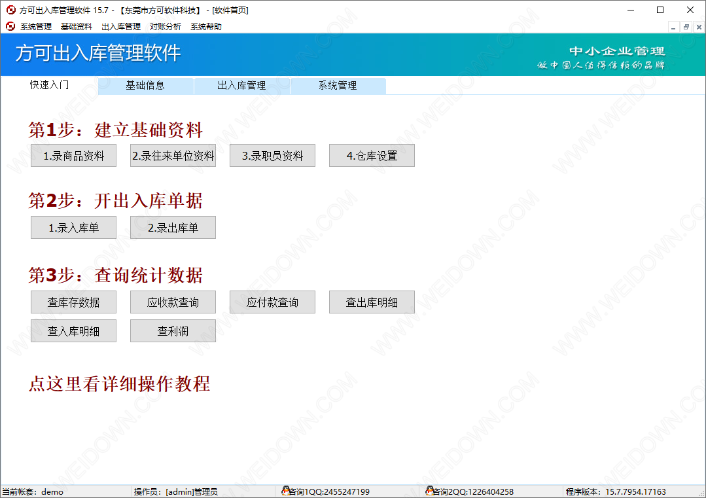The image size is (706, 498).
Task: Open the 对账分析 menu
Action: coord(166,27)
